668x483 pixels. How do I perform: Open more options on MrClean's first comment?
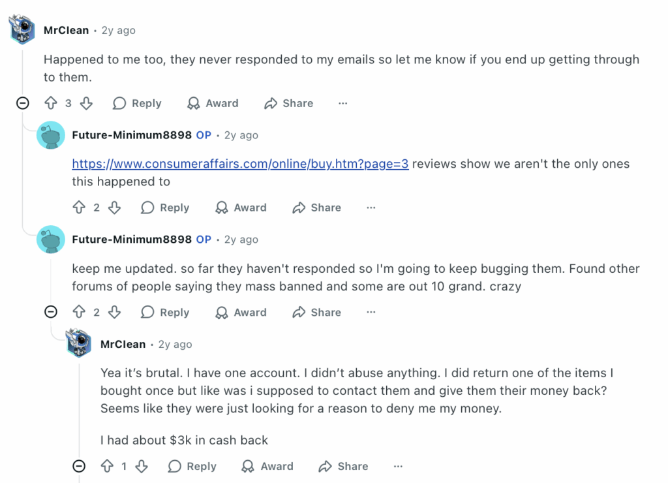point(342,103)
